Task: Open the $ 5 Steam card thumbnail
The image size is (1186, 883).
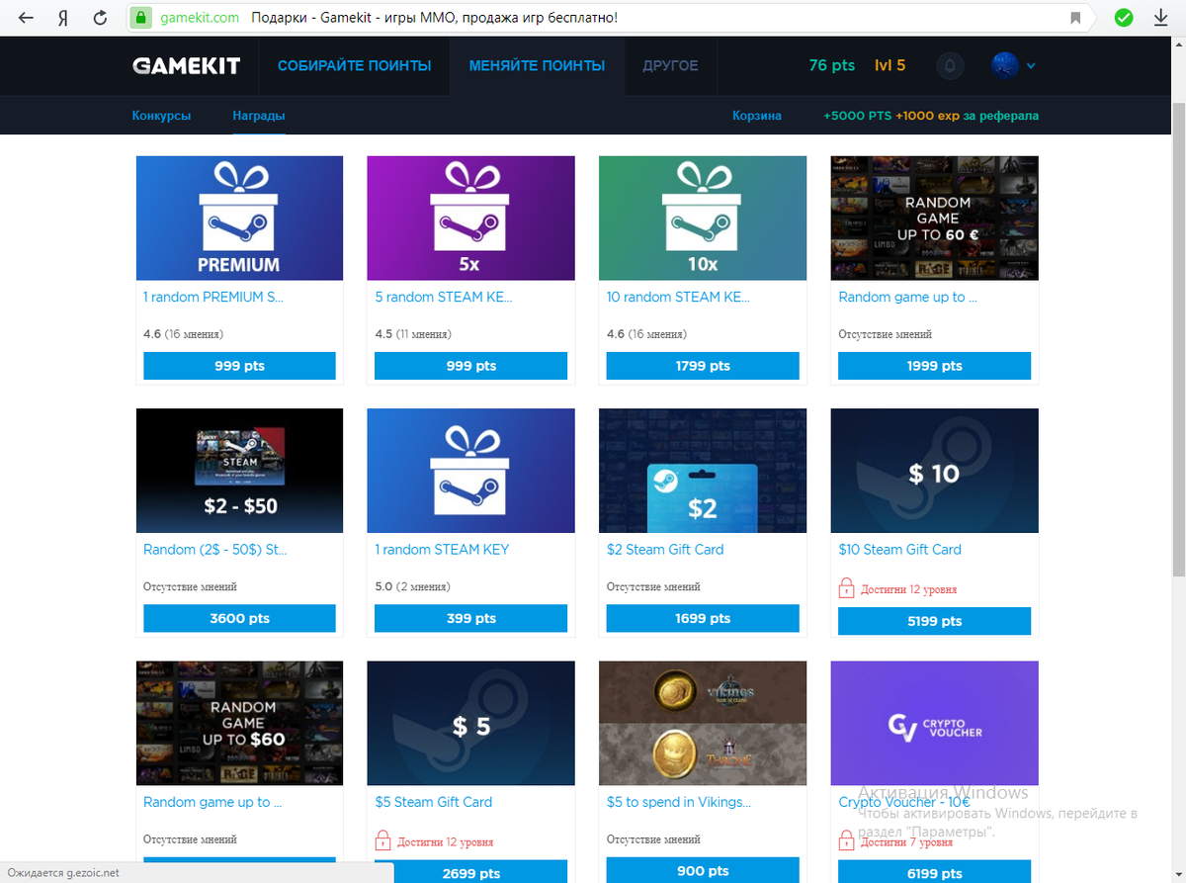Action: tap(470, 724)
